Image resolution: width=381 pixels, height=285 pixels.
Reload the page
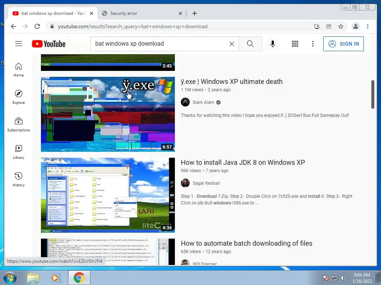[x=37, y=26]
